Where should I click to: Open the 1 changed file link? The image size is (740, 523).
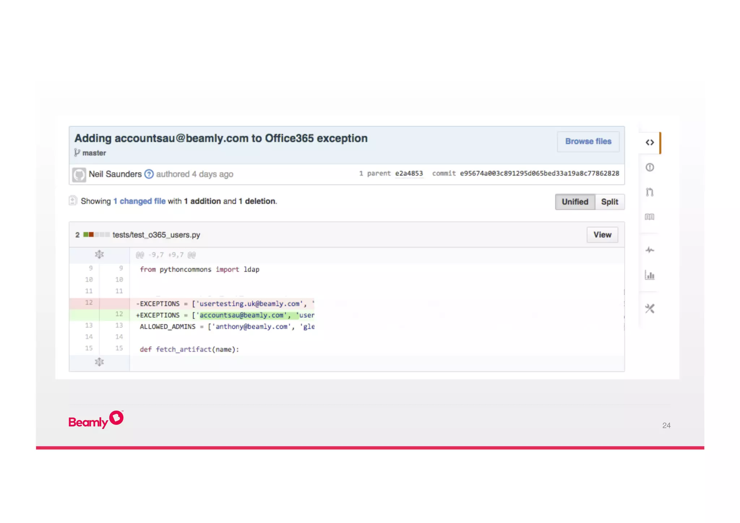(139, 201)
